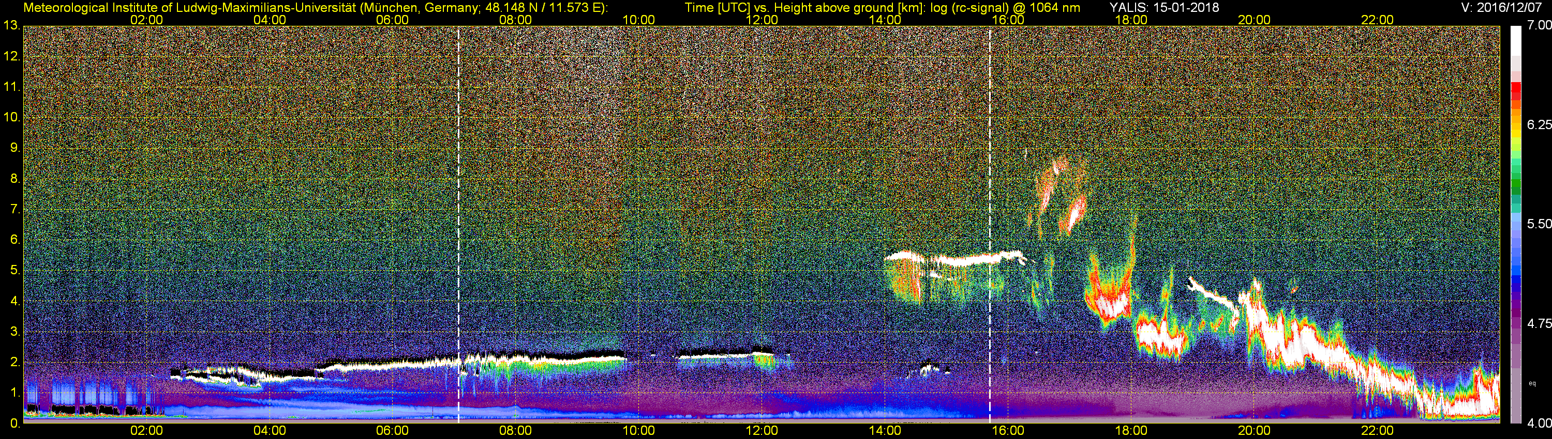
Task: Click the bottom axis '02:00' time label
Action: (x=146, y=431)
